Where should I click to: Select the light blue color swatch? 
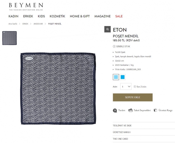point(116,77)
